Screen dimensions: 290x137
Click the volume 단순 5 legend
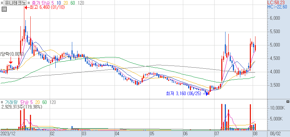pos(26,102)
